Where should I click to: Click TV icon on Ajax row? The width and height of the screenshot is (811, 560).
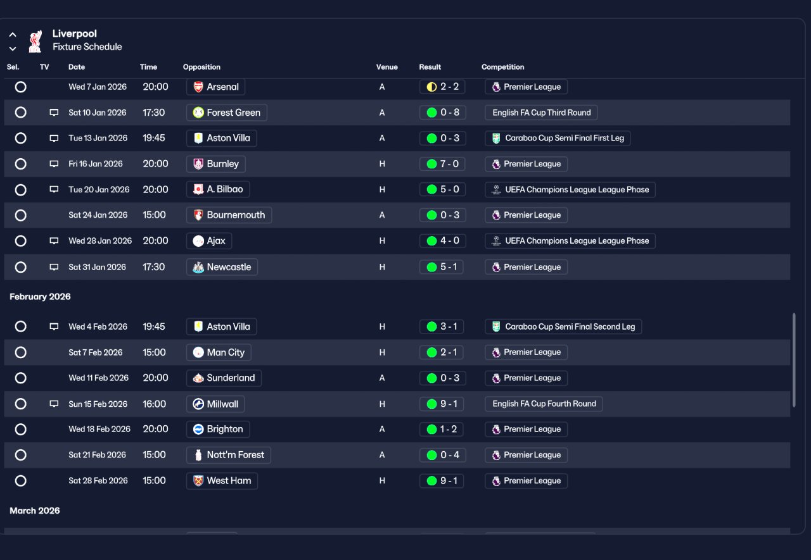click(54, 240)
